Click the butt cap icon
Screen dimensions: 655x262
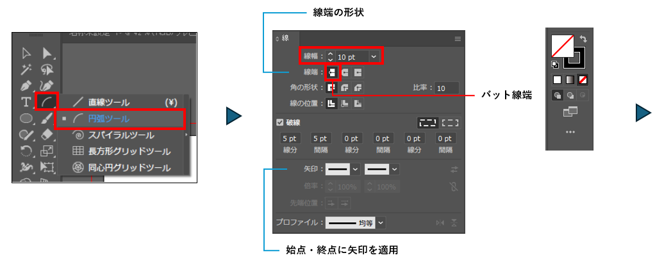[x=333, y=72]
